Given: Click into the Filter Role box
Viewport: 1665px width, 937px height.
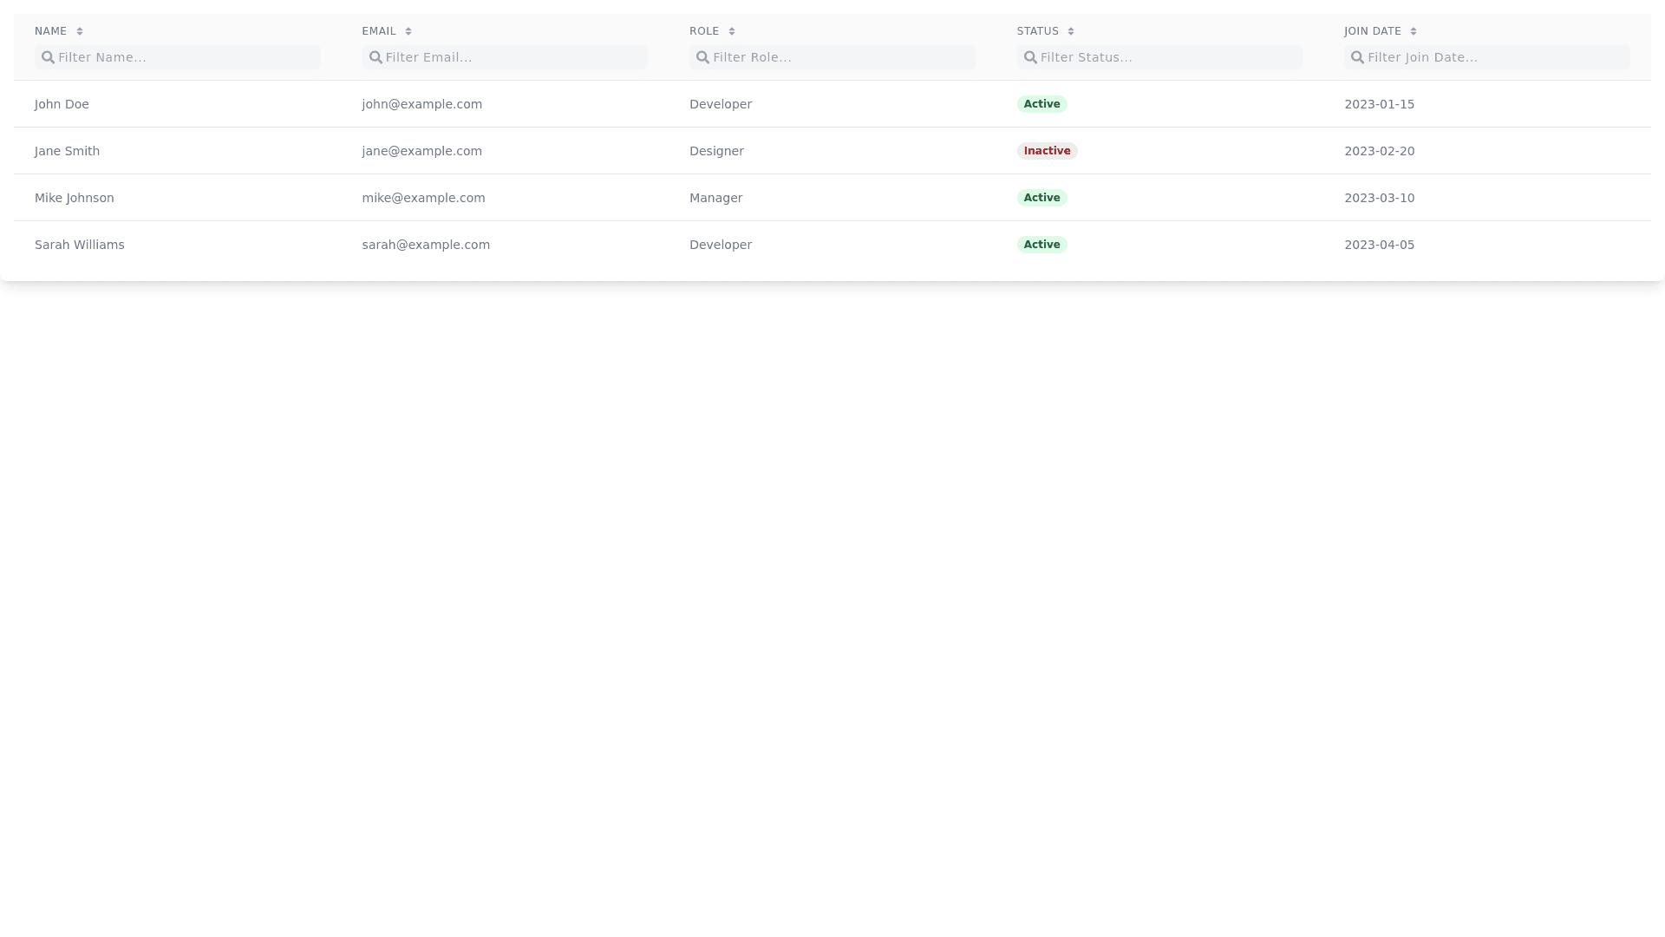Looking at the screenshot, I should [841, 57].
